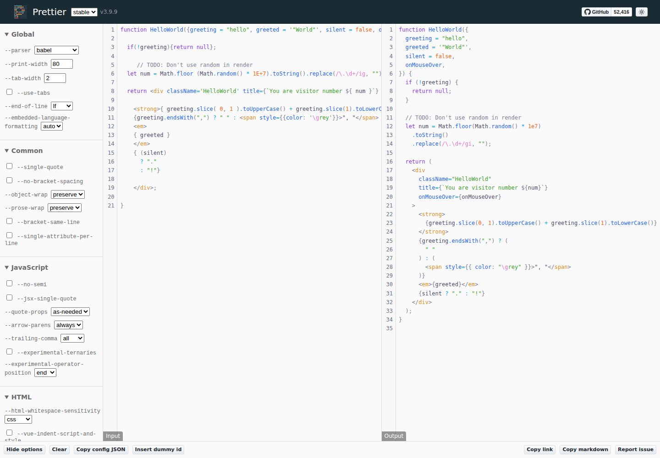
Task: Open the --end-of-line lf dropdown
Action: coord(62,106)
